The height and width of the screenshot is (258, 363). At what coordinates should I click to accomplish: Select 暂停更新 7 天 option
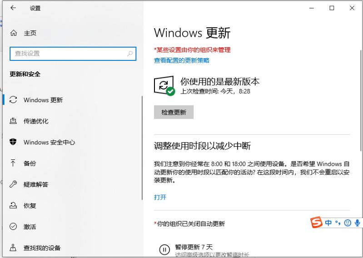tap(194, 247)
